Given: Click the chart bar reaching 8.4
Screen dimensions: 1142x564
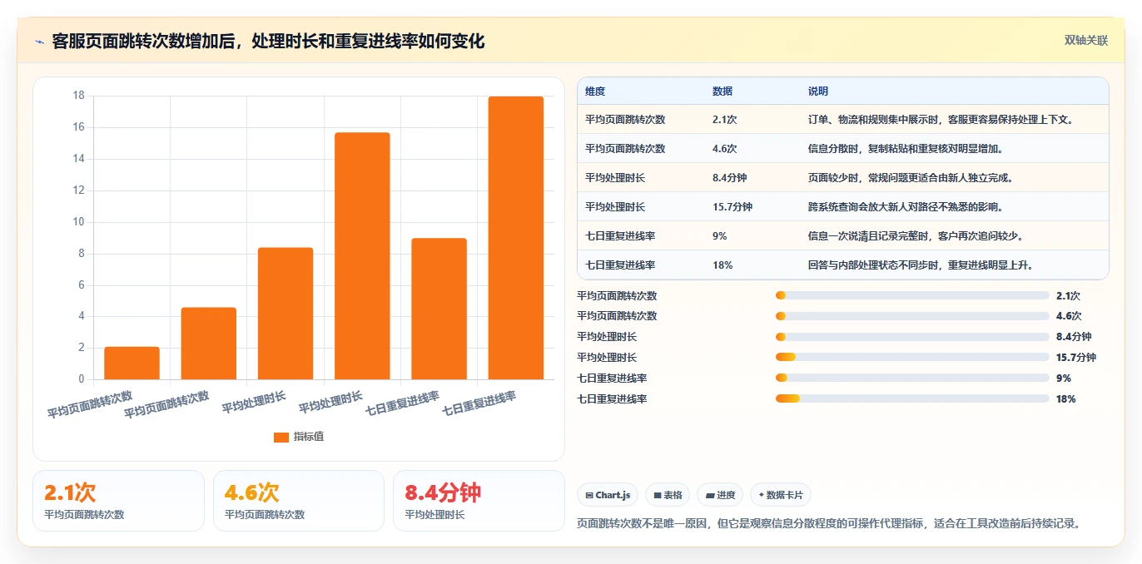Looking at the screenshot, I should (285, 314).
